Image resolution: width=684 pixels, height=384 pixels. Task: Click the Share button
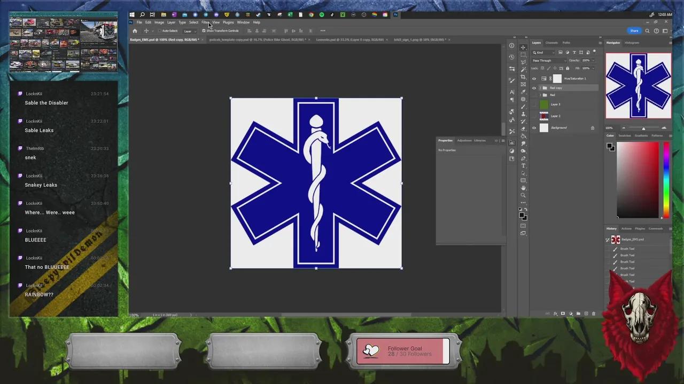click(634, 30)
